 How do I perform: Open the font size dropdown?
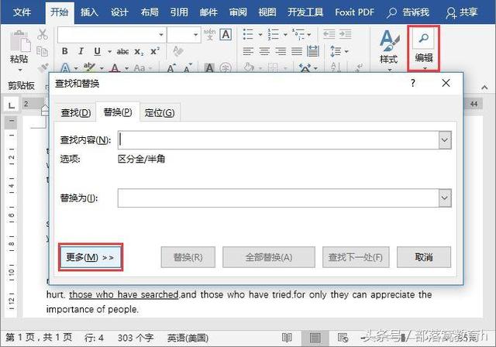[x=196, y=35]
